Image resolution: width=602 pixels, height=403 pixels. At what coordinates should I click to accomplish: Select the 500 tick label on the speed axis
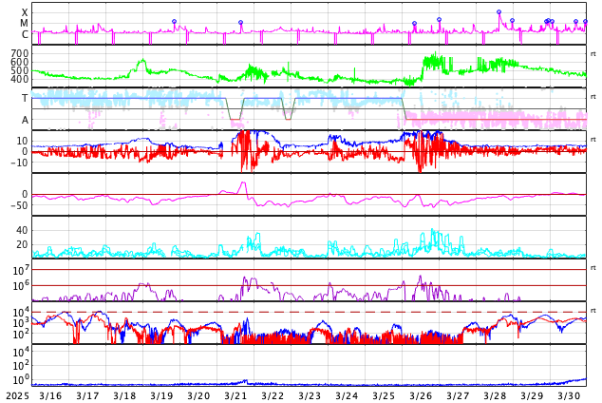point(20,70)
